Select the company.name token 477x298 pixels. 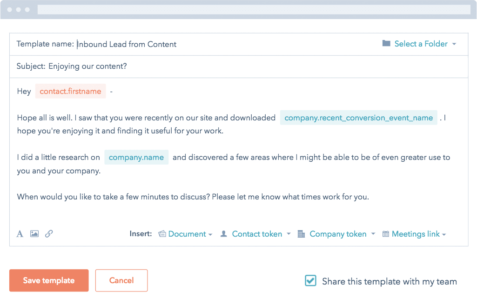136,157
